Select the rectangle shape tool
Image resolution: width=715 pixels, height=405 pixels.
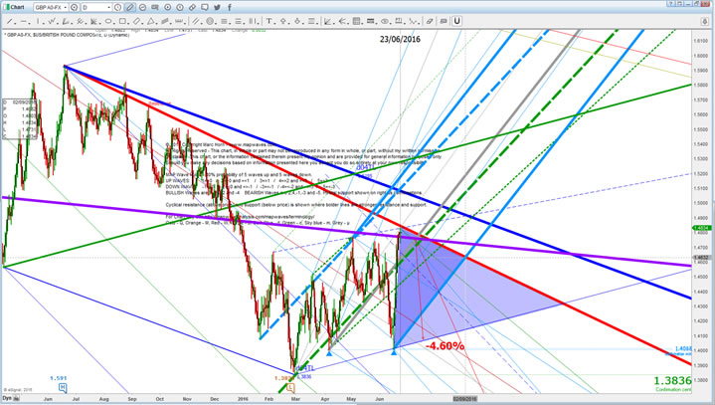tap(122, 20)
